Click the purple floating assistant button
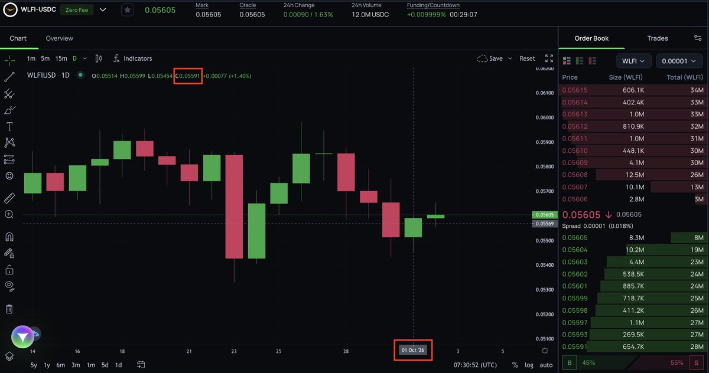The image size is (709, 373). tap(22, 337)
